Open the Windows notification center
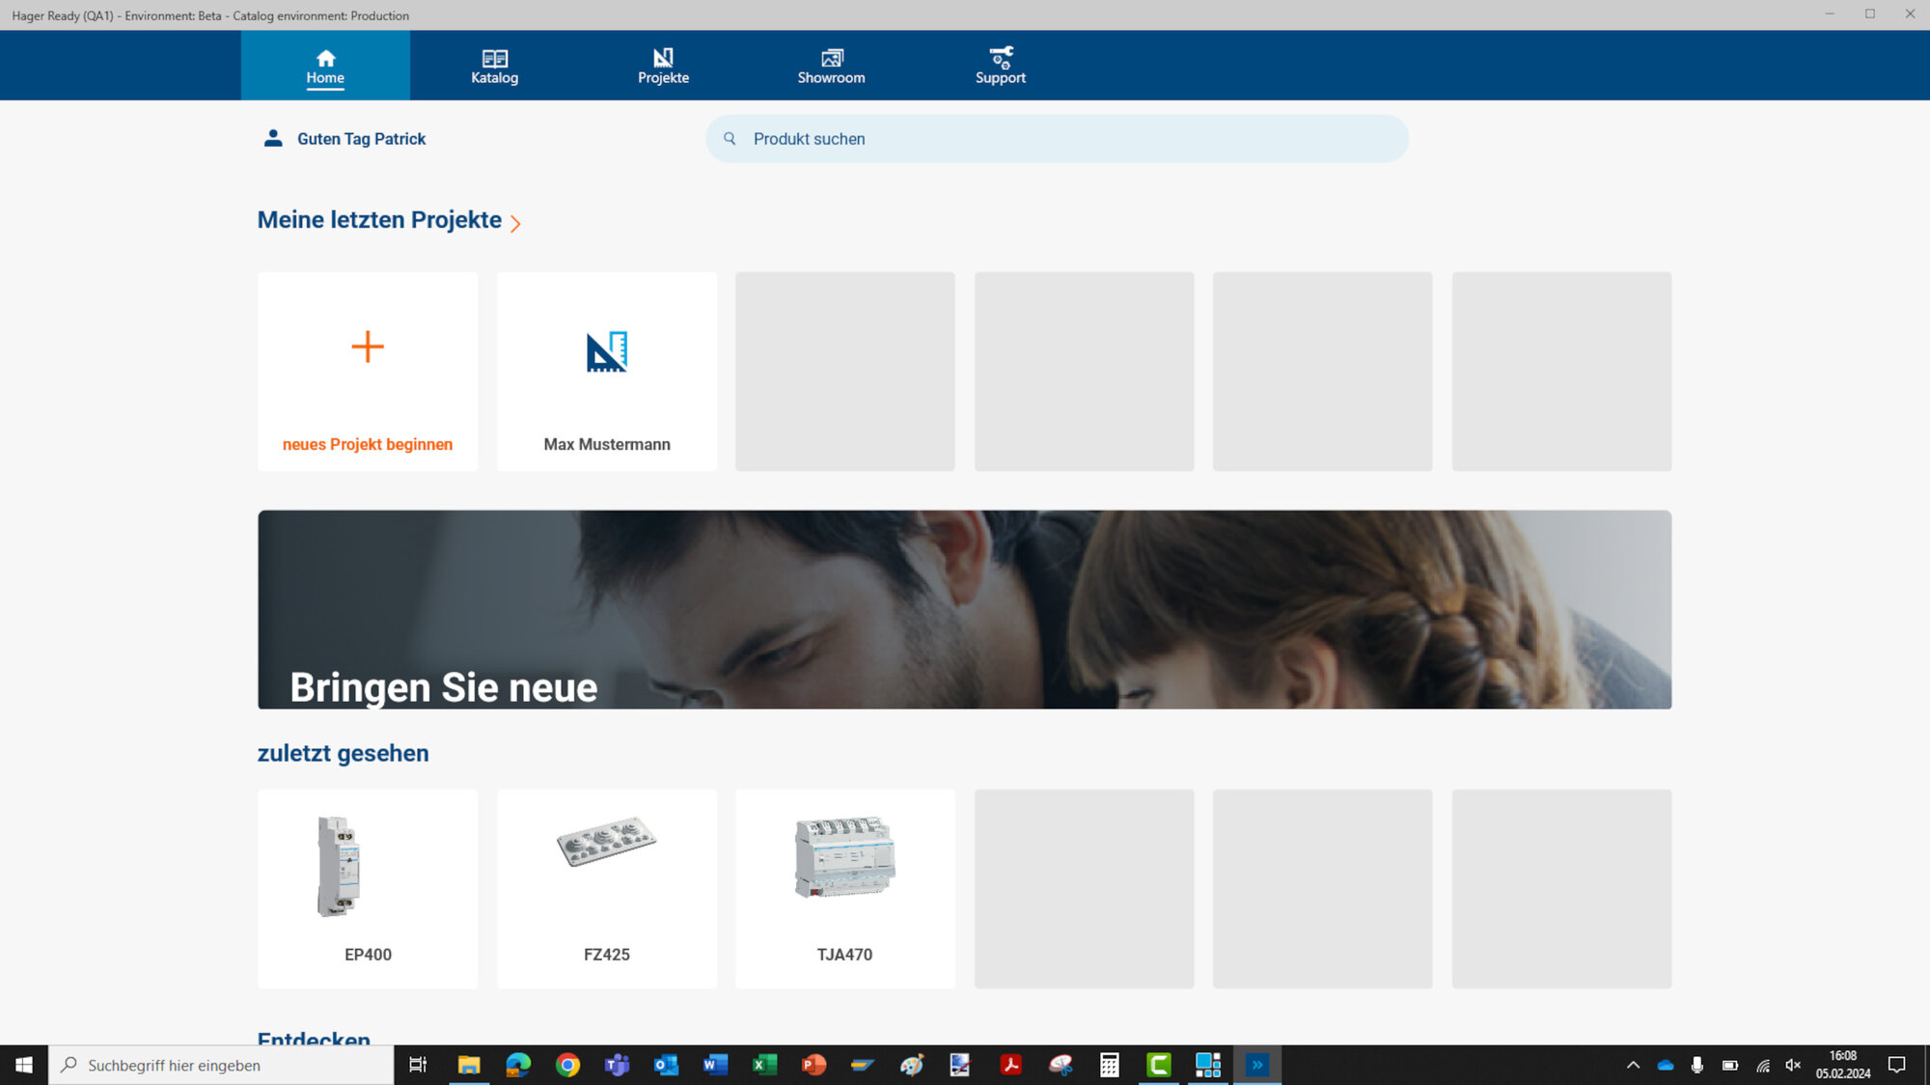Screen dimensions: 1930x1085 (x=1896, y=1065)
